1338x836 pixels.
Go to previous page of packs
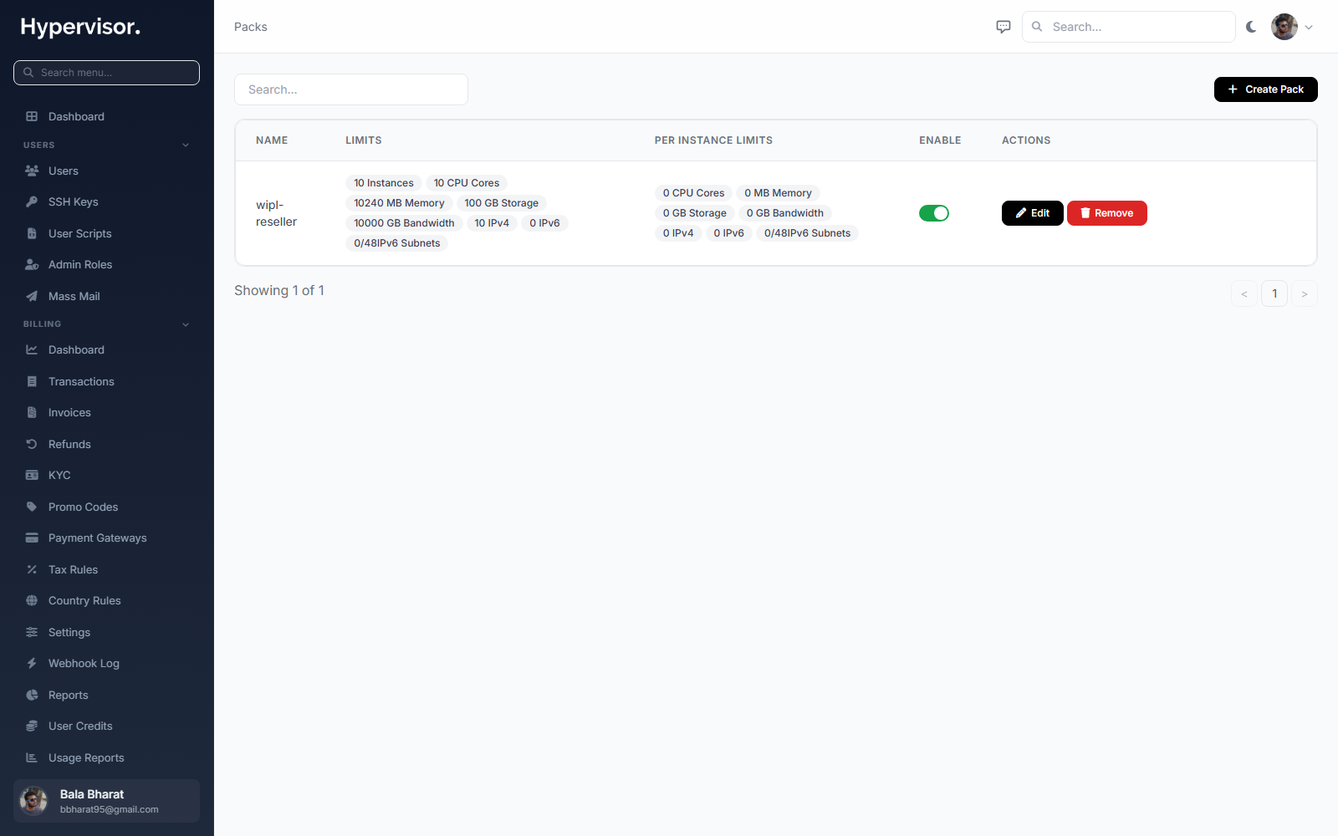click(x=1244, y=293)
